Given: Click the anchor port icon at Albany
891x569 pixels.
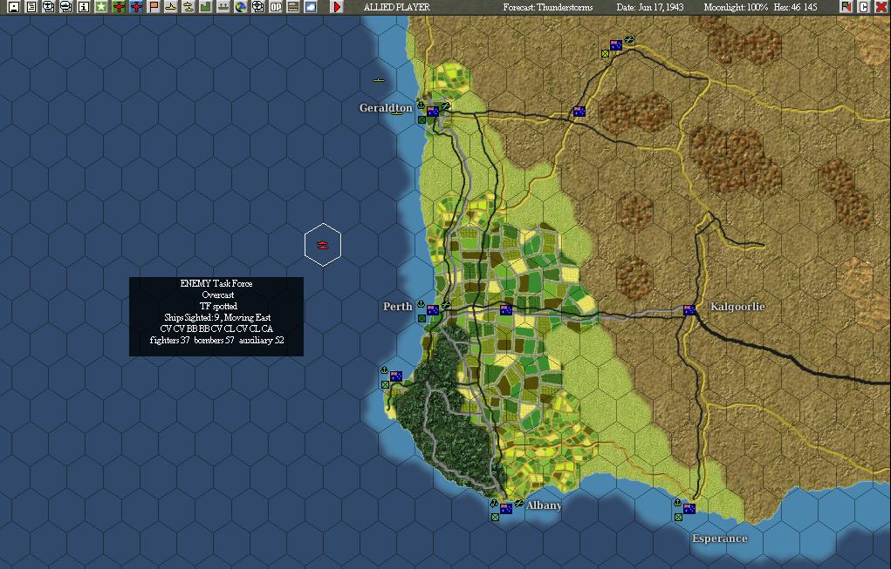Looking at the screenshot, I should [494, 503].
